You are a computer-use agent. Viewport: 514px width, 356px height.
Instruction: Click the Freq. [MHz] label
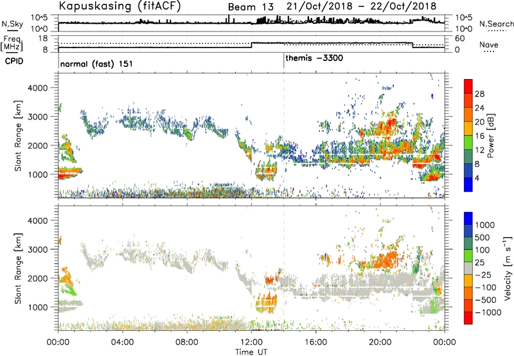pyautogui.click(x=12, y=43)
